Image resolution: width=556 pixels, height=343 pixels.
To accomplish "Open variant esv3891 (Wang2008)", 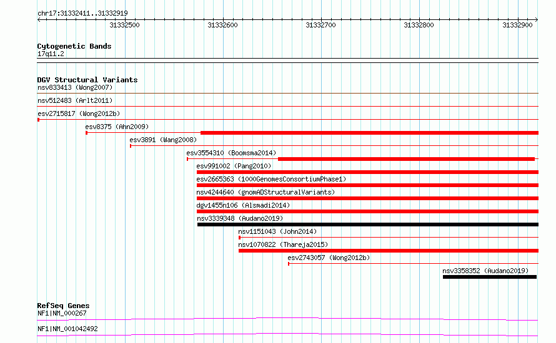I will click(x=163, y=140).
